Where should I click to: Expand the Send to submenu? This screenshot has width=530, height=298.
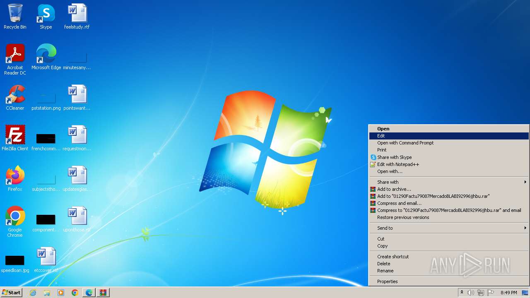pos(449,228)
